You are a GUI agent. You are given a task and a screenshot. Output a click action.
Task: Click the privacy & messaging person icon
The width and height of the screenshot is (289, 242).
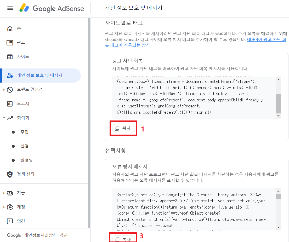tap(10, 75)
